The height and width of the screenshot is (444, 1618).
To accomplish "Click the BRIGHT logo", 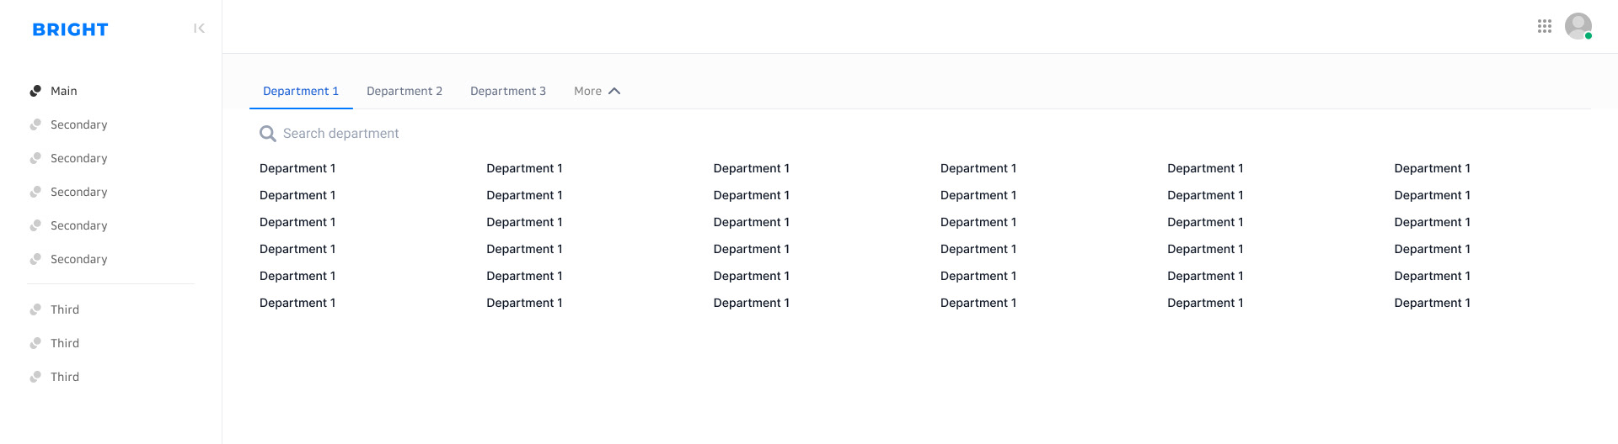I will pyautogui.click(x=71, y=29).
